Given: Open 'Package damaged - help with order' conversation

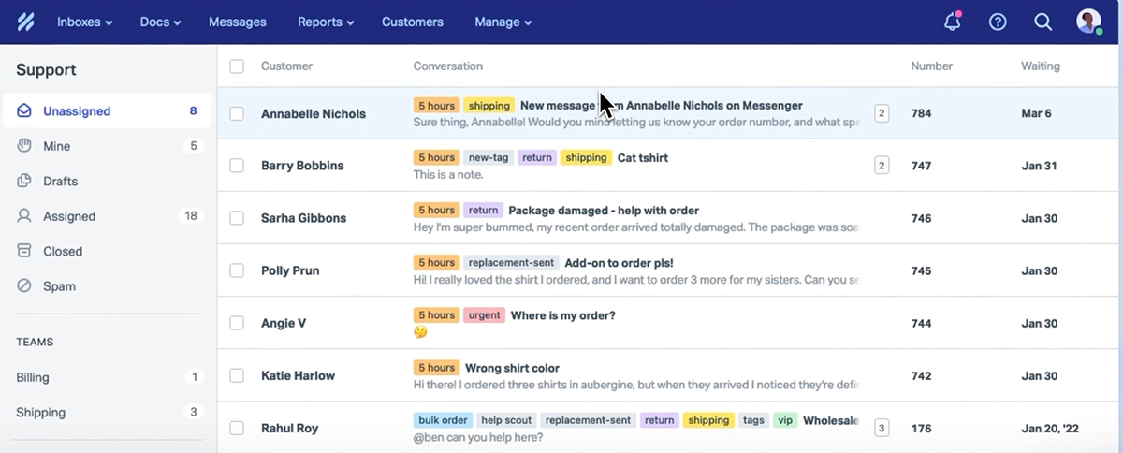Looking at the screenshot, I should (604, 211).
